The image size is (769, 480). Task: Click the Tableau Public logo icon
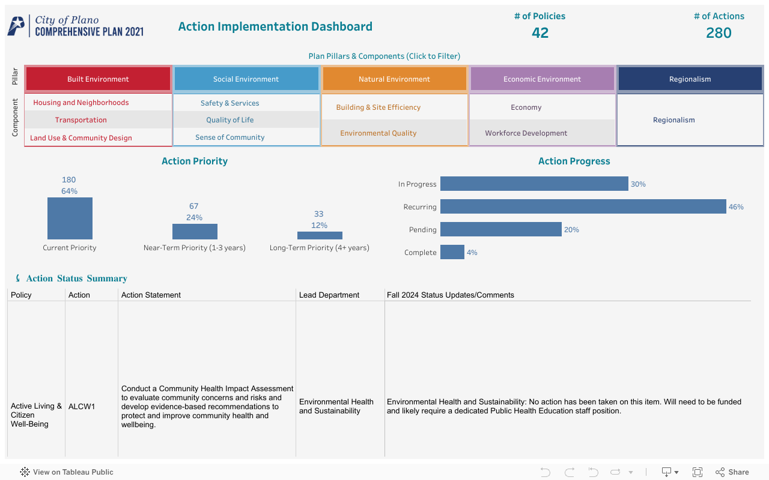tap(24, 472)
